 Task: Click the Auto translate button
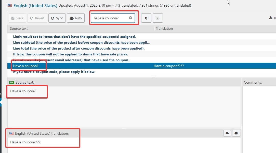click(76, 18)
